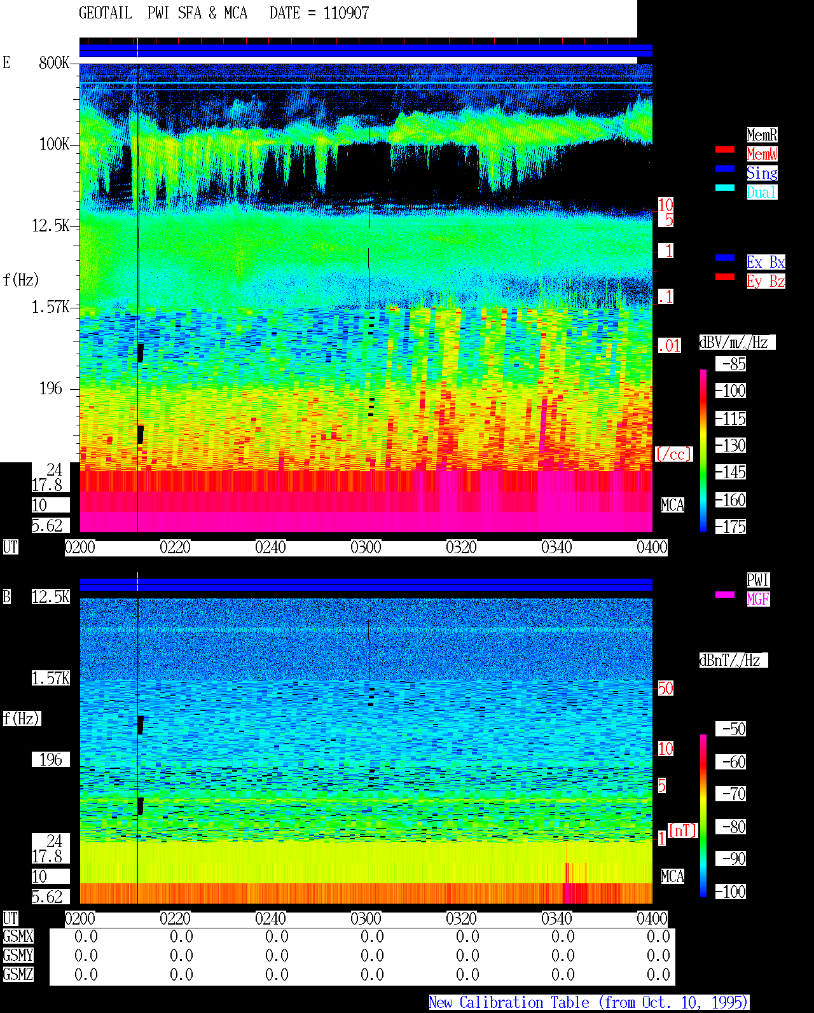Select the PWI legend label
The width and height of the screenshot is (814, 1013).
point(758,580)
